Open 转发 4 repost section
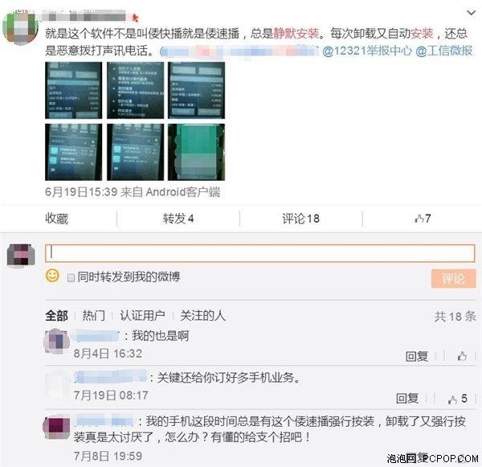482x467 pixels. pyautogui.click(x=178, y=219)
